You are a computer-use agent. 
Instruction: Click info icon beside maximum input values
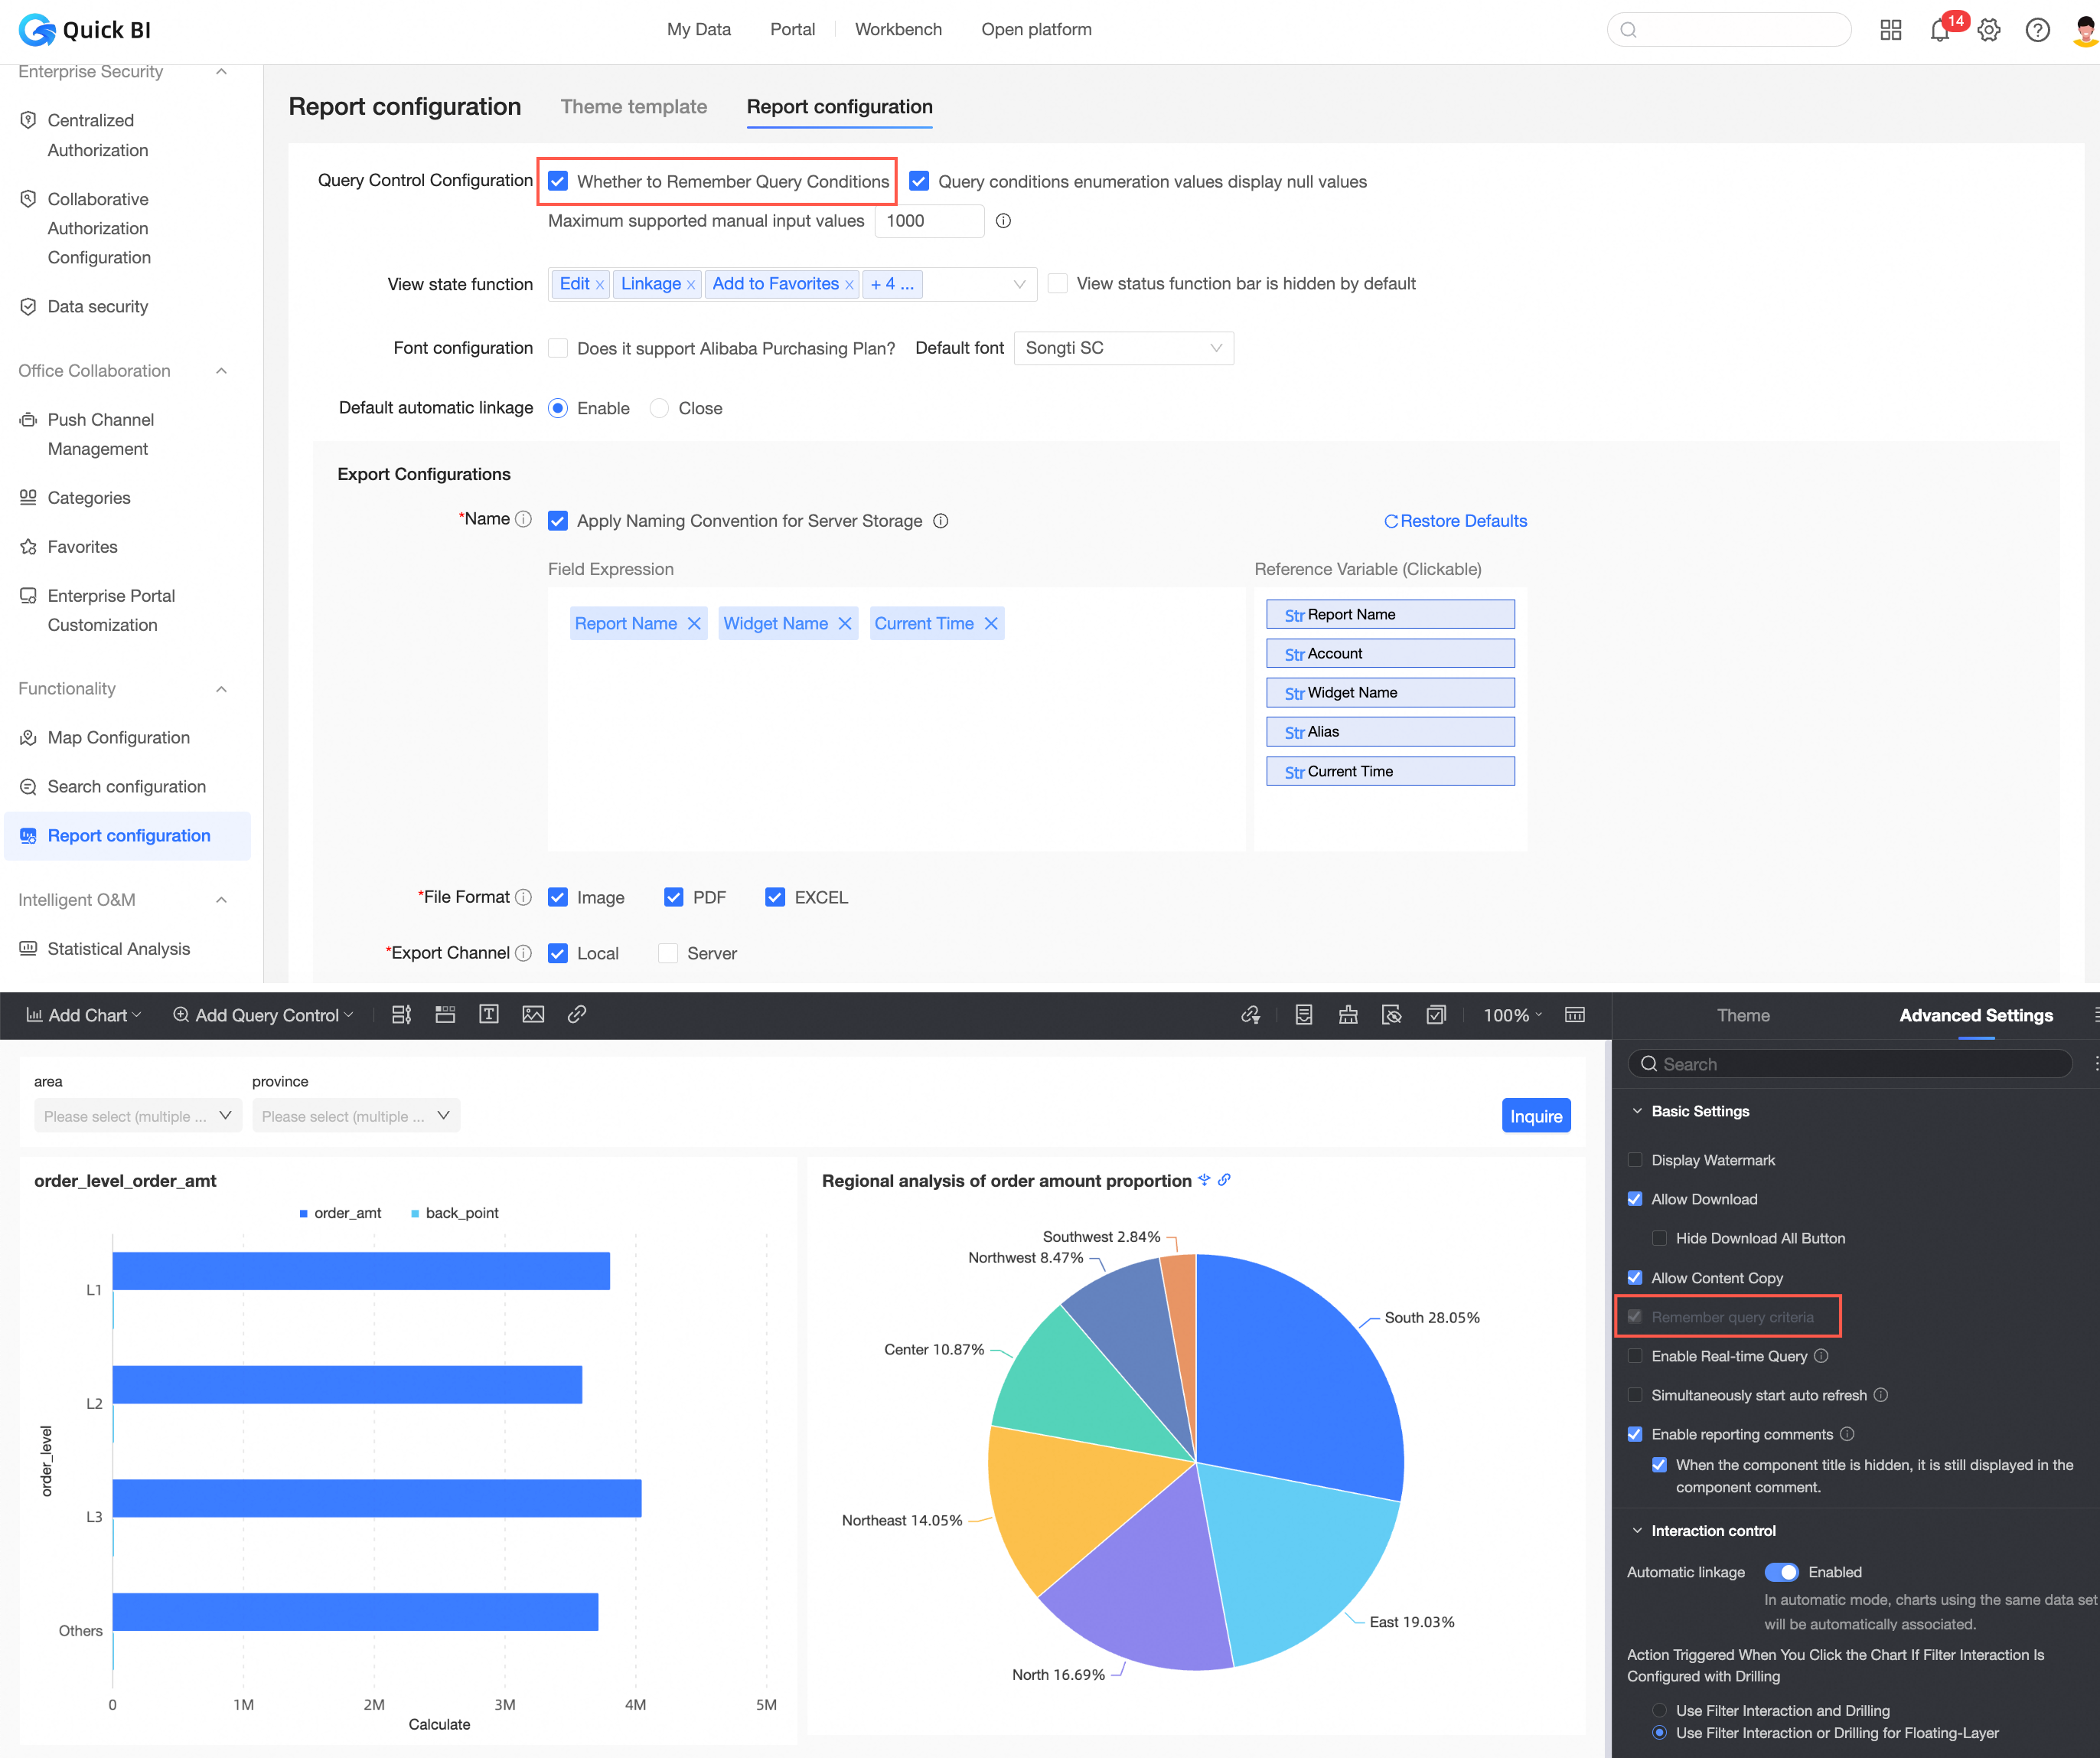coord(1003,221)
